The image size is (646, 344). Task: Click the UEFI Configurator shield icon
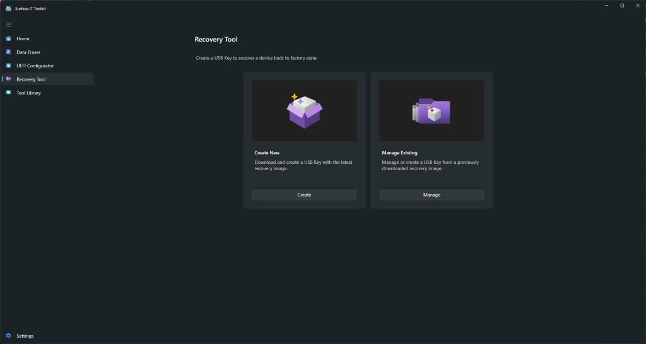pos(8,66)
